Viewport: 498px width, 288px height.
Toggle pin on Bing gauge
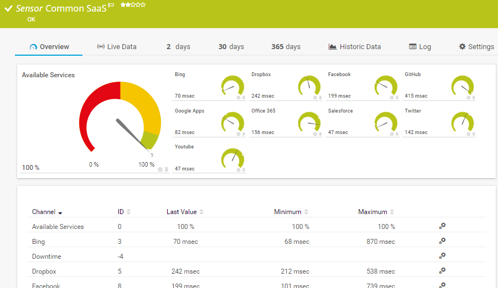pos(243,98)
